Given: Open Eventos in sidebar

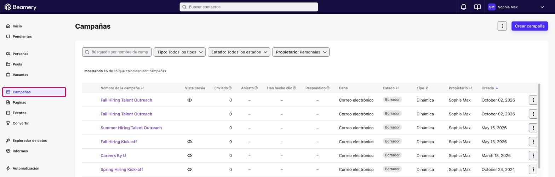Looking at the screenshot, I should [x=19, y=113].
